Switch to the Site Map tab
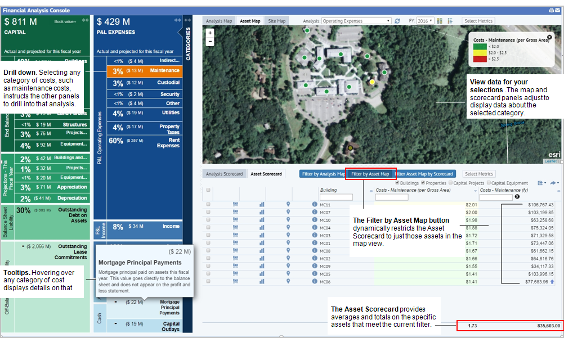This screenshot has width=564, height=338. [276, 21]
